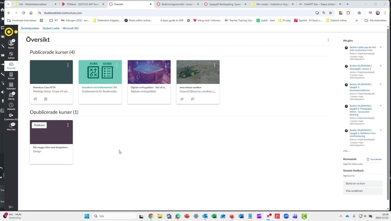This screenshot has height=221, width=391.
Task: Click the announcements megaphone on anna nilsson sandbox card
Action: pyautogui.click(x=182, y=99)
